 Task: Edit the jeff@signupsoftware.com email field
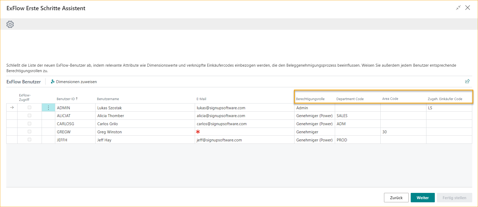pyautogui.click(x=244, y=140)
